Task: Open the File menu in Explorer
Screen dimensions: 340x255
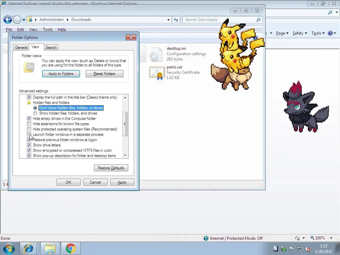Action: click(x=9, y=30)
